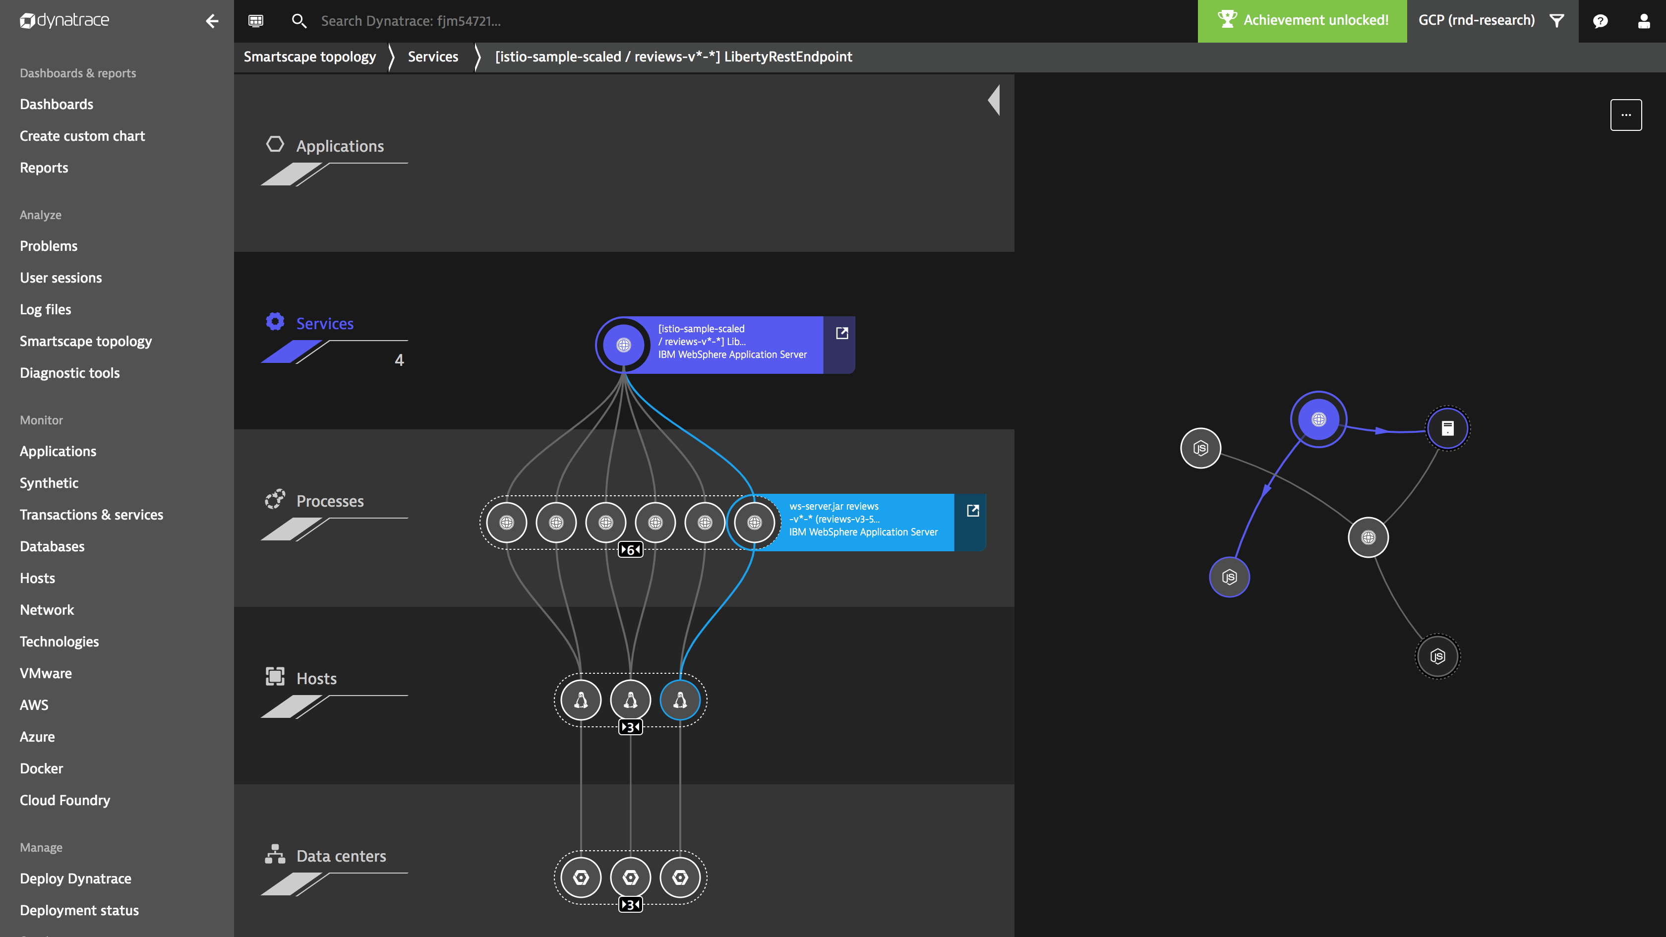Open Cloud Foundry in the sidebar
The width and height of the screenshot is (1666, 937).
tap(65, 800)
